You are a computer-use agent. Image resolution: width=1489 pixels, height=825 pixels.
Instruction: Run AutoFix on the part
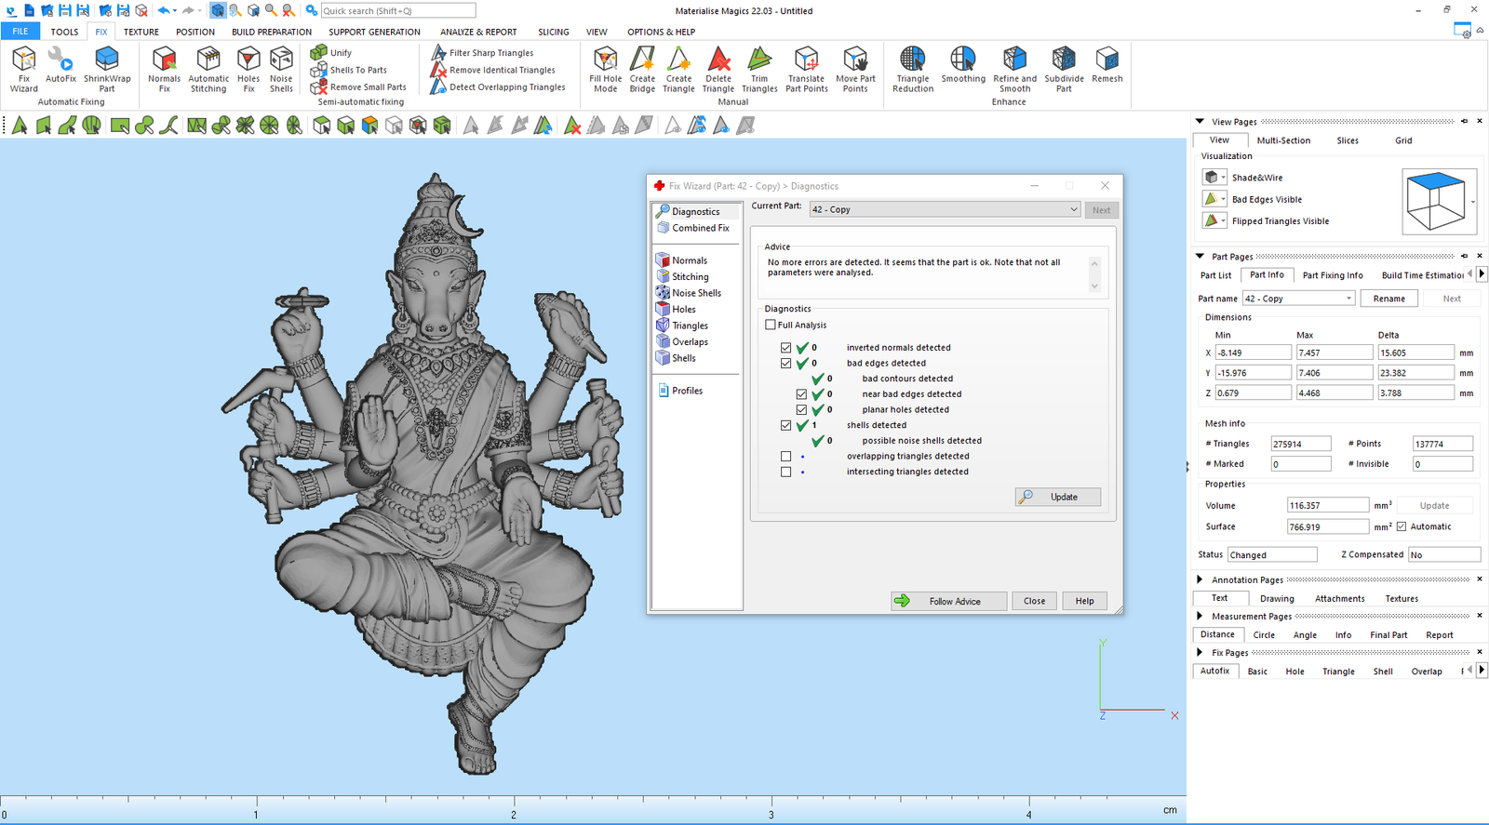60,65
